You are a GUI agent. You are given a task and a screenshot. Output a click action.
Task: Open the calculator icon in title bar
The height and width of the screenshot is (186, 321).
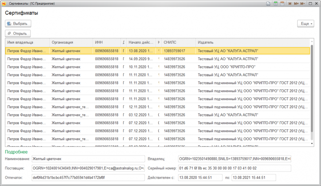point(276,4)
